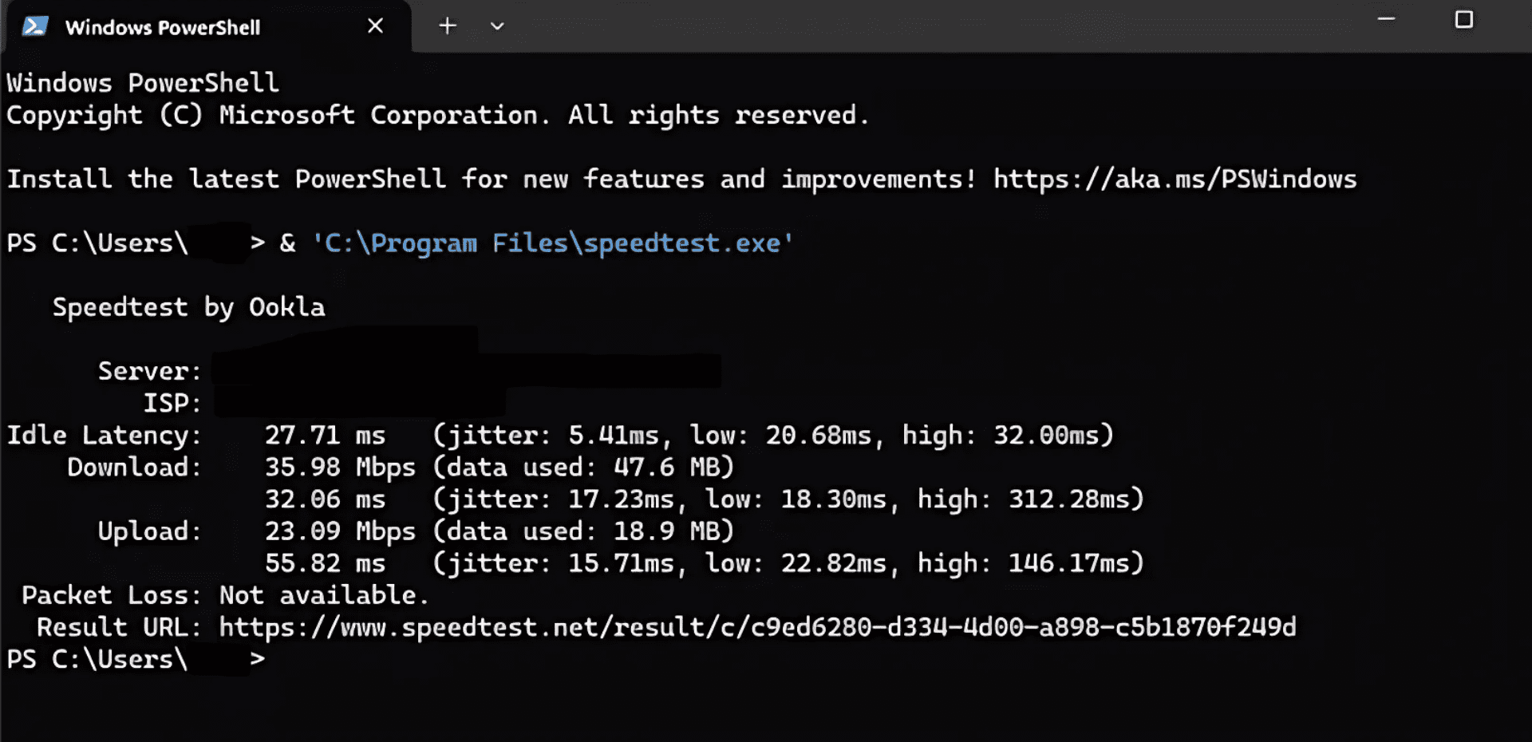1532x742 pixels.
Task: Click the Microsoft Corporation copyright line
Action: [437, 116]
